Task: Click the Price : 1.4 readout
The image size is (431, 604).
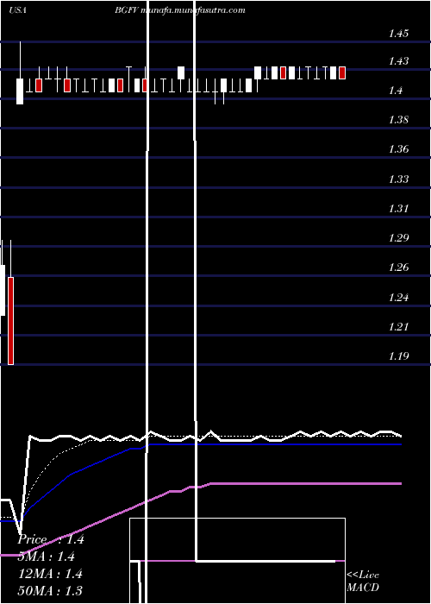Action: pos(51,539)
